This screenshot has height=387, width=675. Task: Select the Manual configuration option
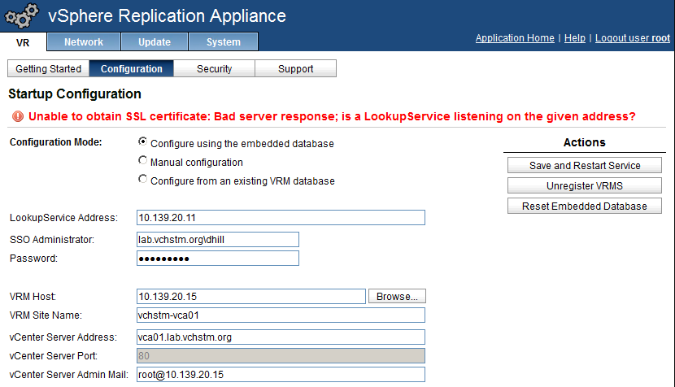142,160
